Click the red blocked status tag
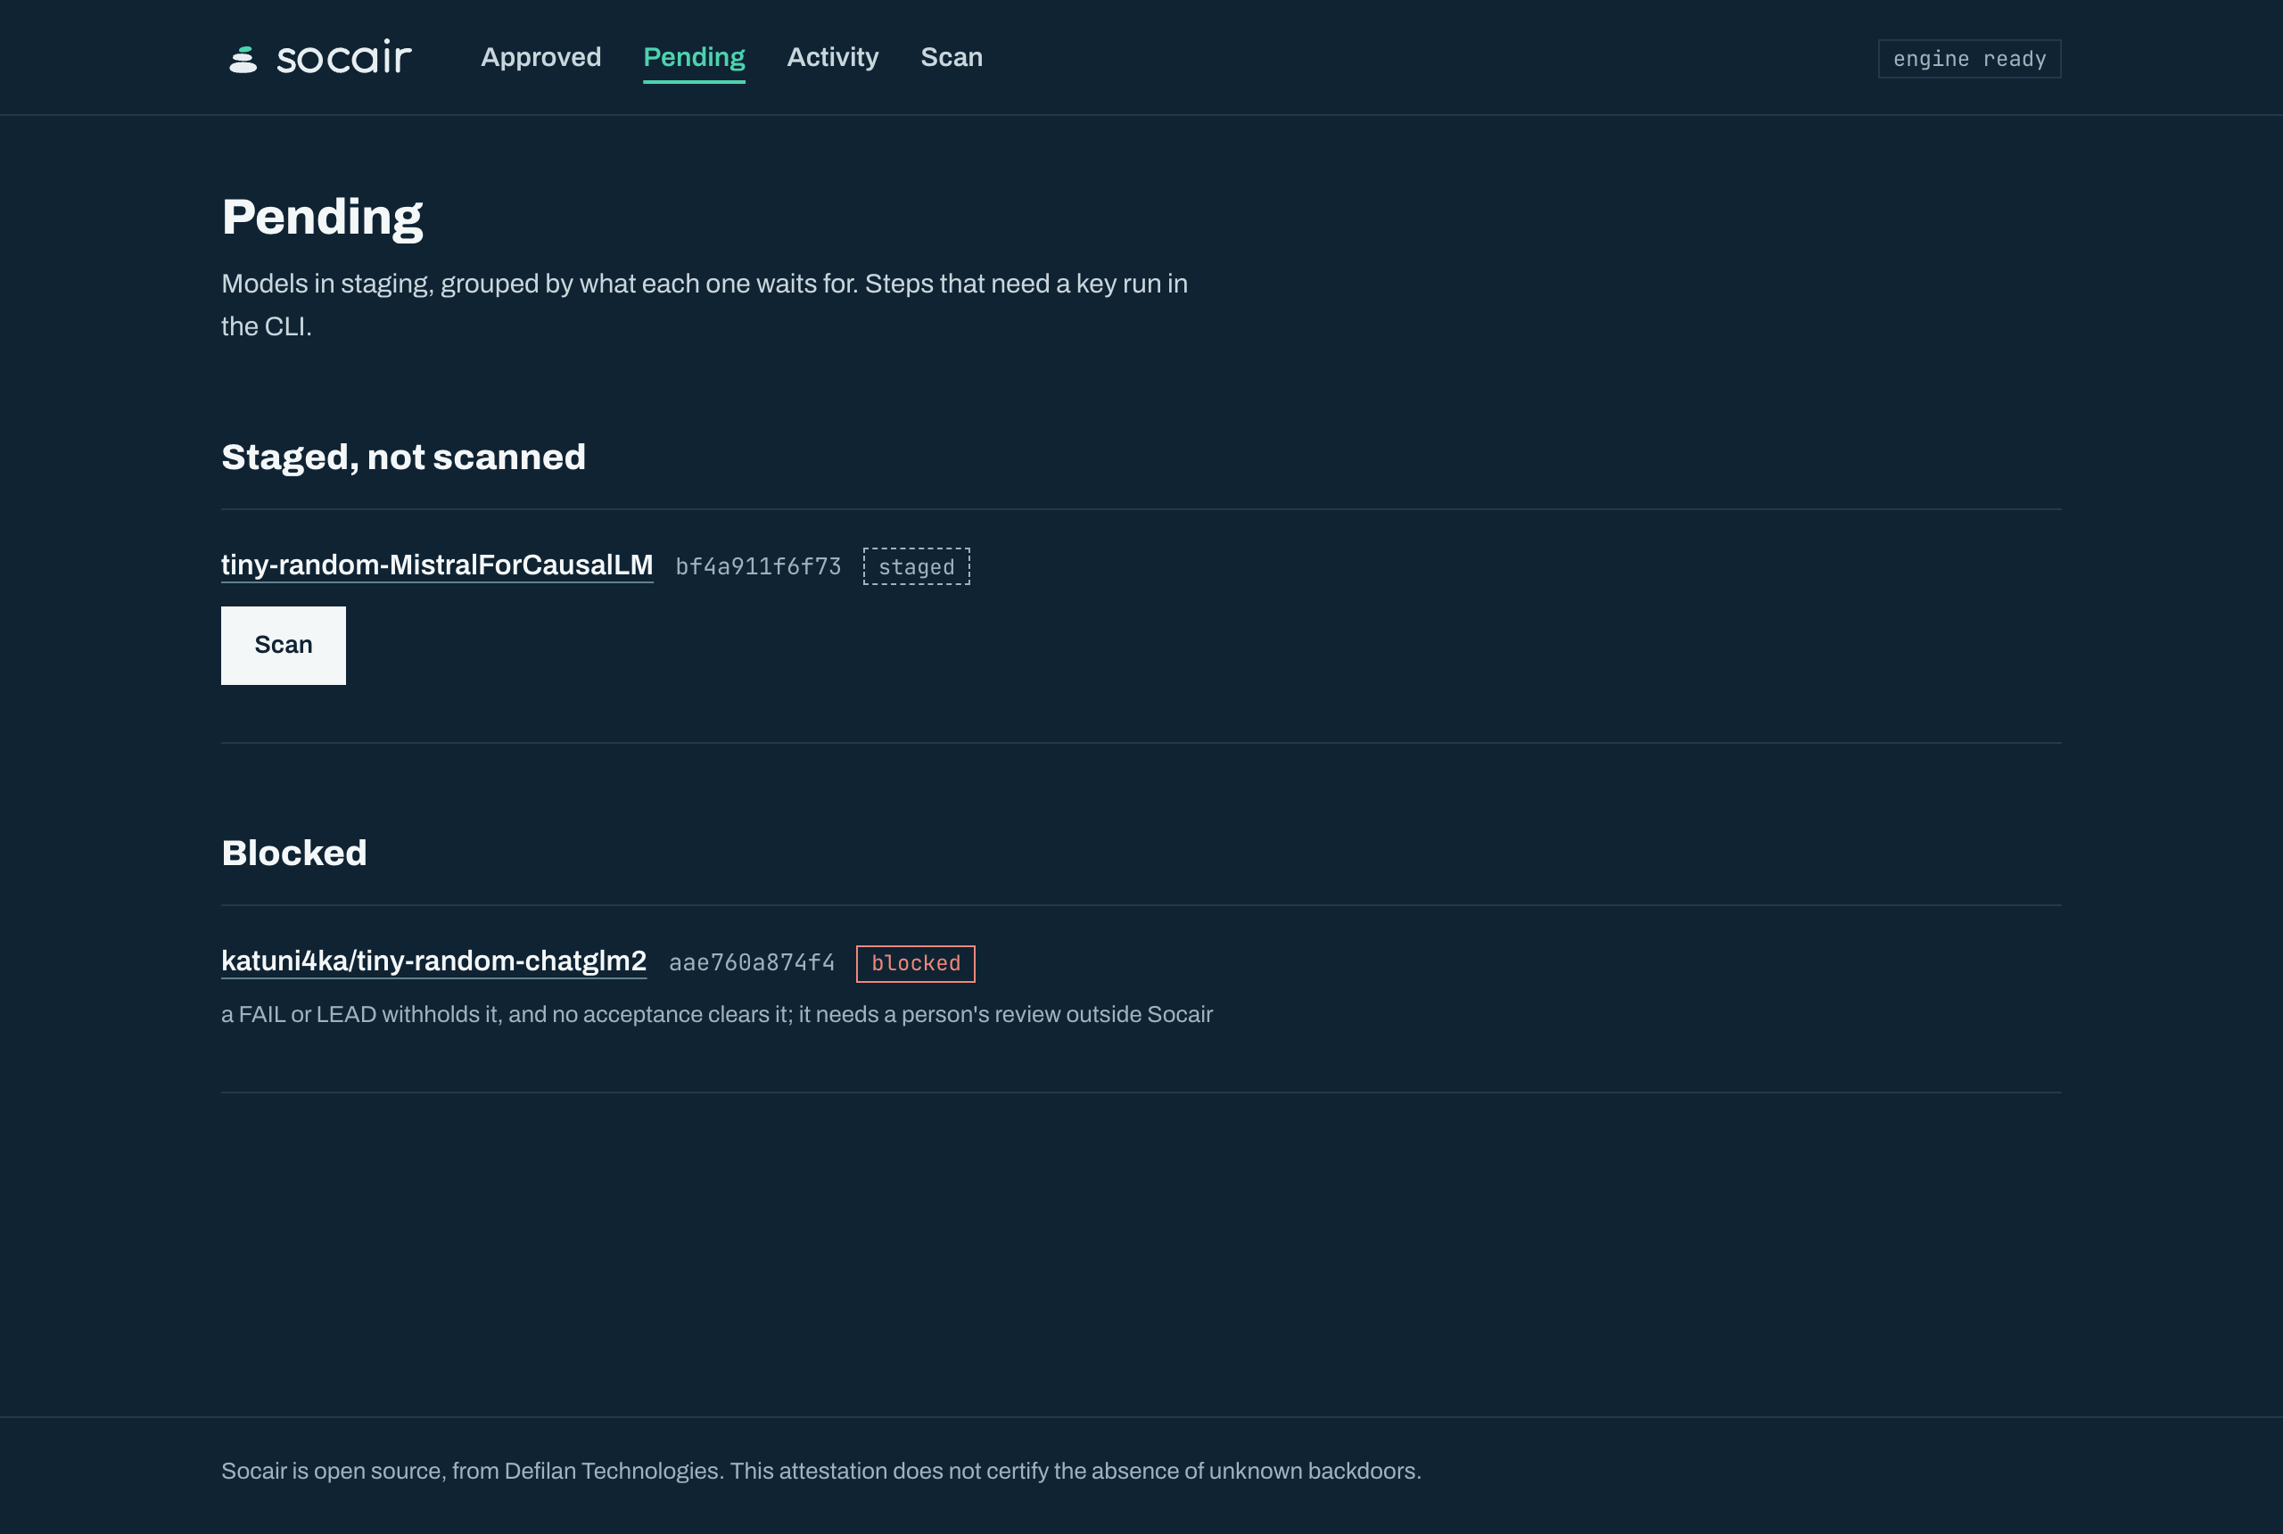 (916, 963)
